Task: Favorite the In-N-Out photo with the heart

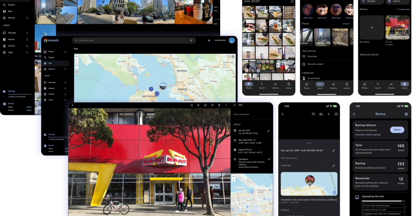Action: pyautogui.click(x=212, y=105)
